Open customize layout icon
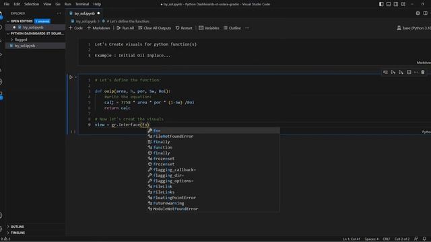 pyautogui.click(x=403, y=4)
